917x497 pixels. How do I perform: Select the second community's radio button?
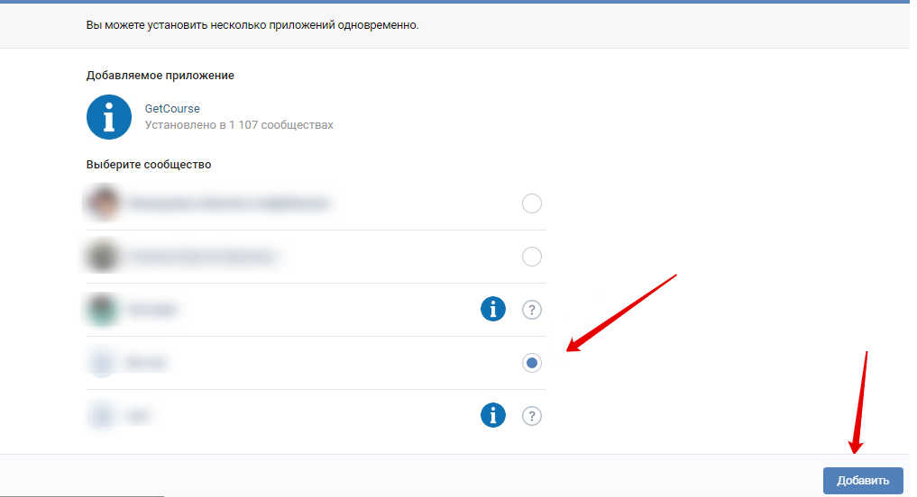(532, 257)
